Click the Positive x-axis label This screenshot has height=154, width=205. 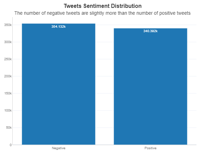[x=150, y=148]
